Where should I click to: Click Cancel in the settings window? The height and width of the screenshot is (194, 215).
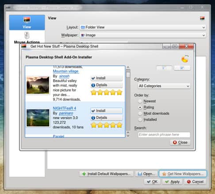(x=195, y=182)
